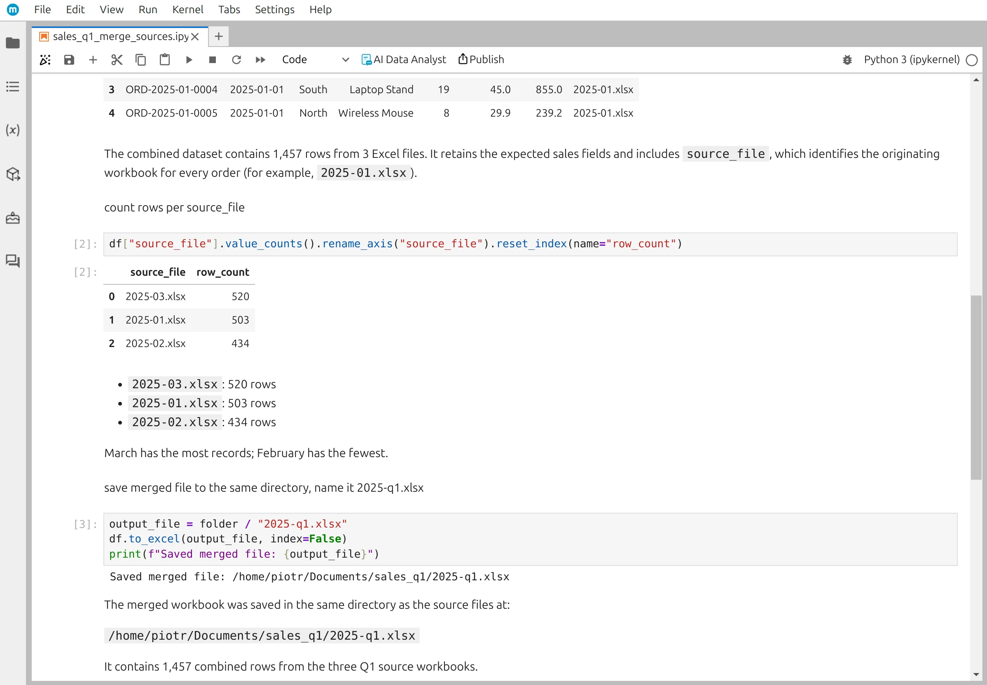Close the sales_q1_merge_sources notebook tab

195,37
